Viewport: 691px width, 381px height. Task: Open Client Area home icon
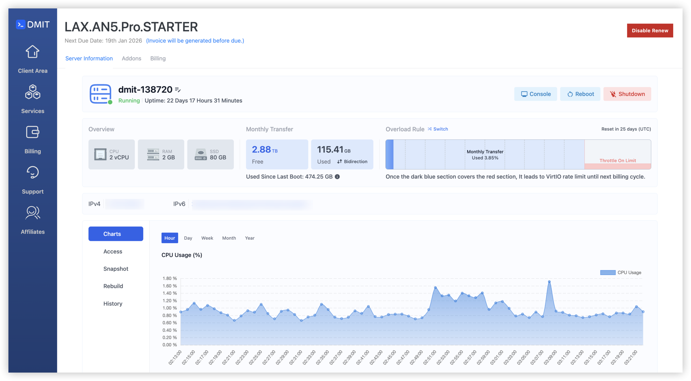pyautogui.click(x=33, y=52)
